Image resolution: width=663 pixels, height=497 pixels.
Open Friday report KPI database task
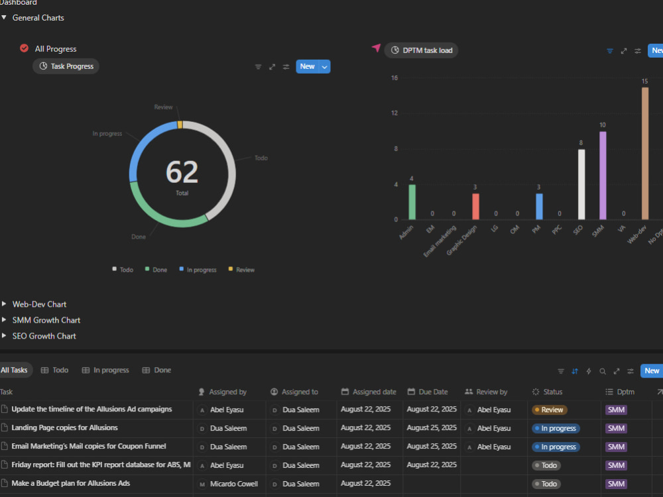coord(101,465)
